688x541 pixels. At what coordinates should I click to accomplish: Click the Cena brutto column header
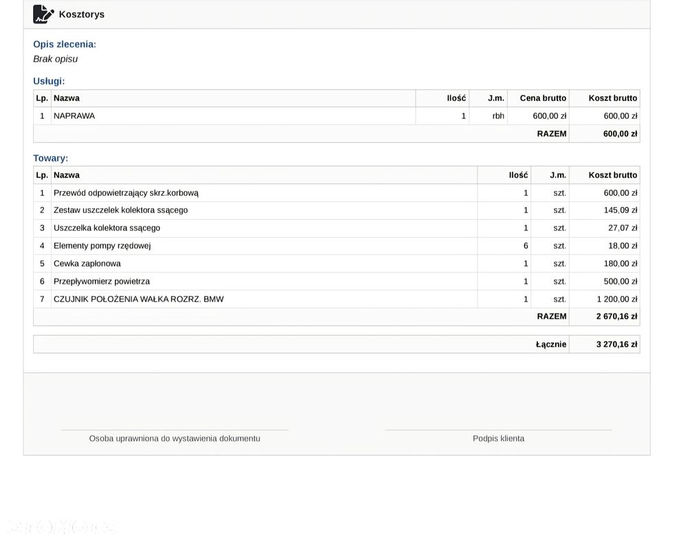click(543, 98)
